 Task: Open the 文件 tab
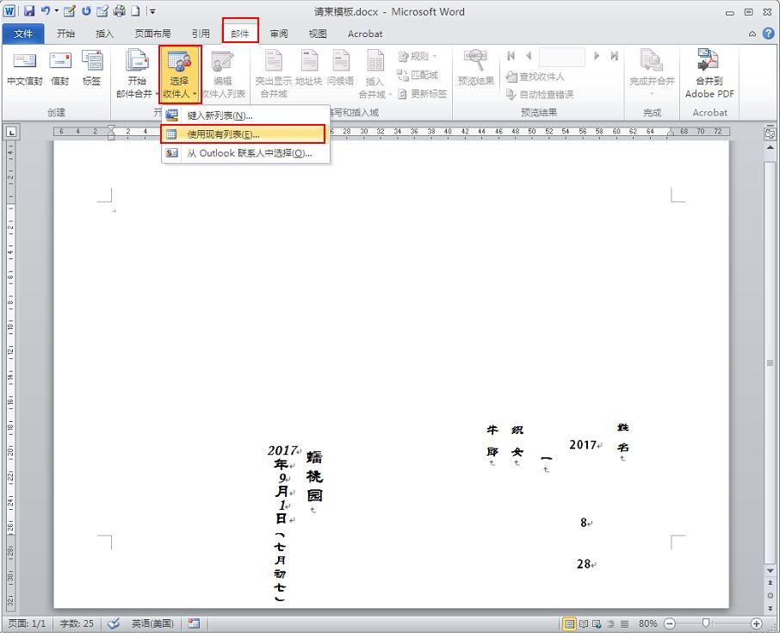(23, 34)
